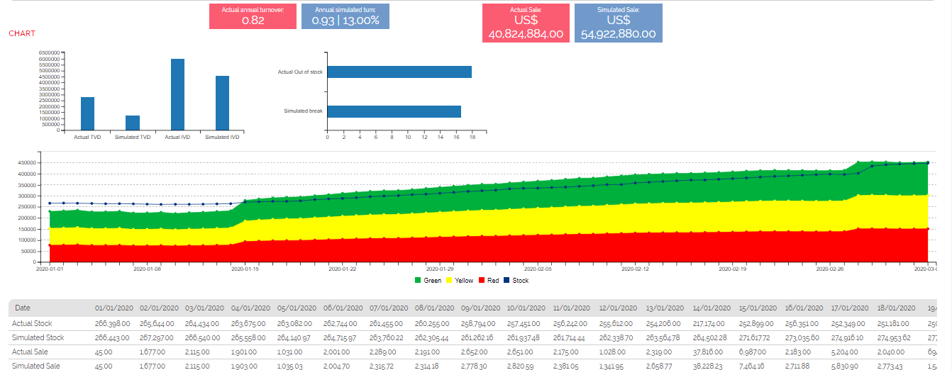Click the Annual simulated turn 0.93 card

(x=345, y=16)
